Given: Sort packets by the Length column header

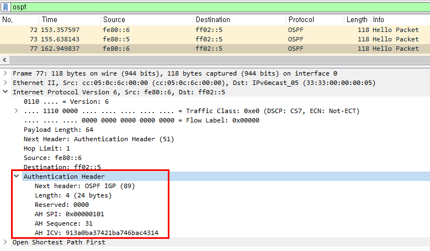Looking at the screenshot, I should click(x=357, y=20).
